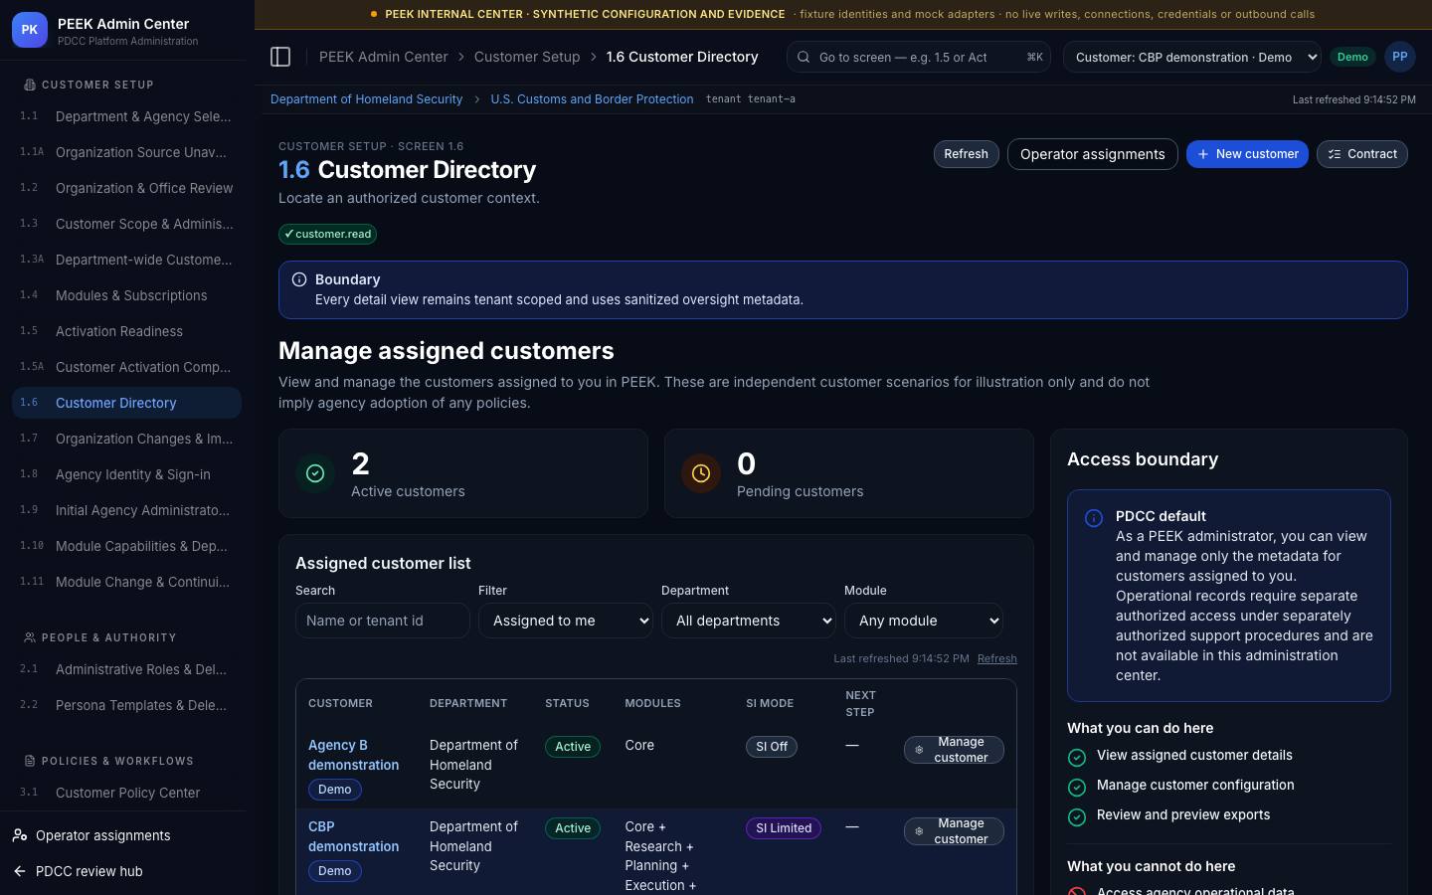Open the Agency B demonstration link
The width and height of the screenshot is (1432, 895).
click(353, 755)
